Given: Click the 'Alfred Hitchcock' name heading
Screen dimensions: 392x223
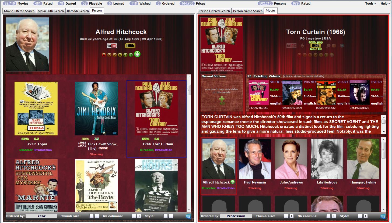Looking at the screenshot, I should [121, 32].
